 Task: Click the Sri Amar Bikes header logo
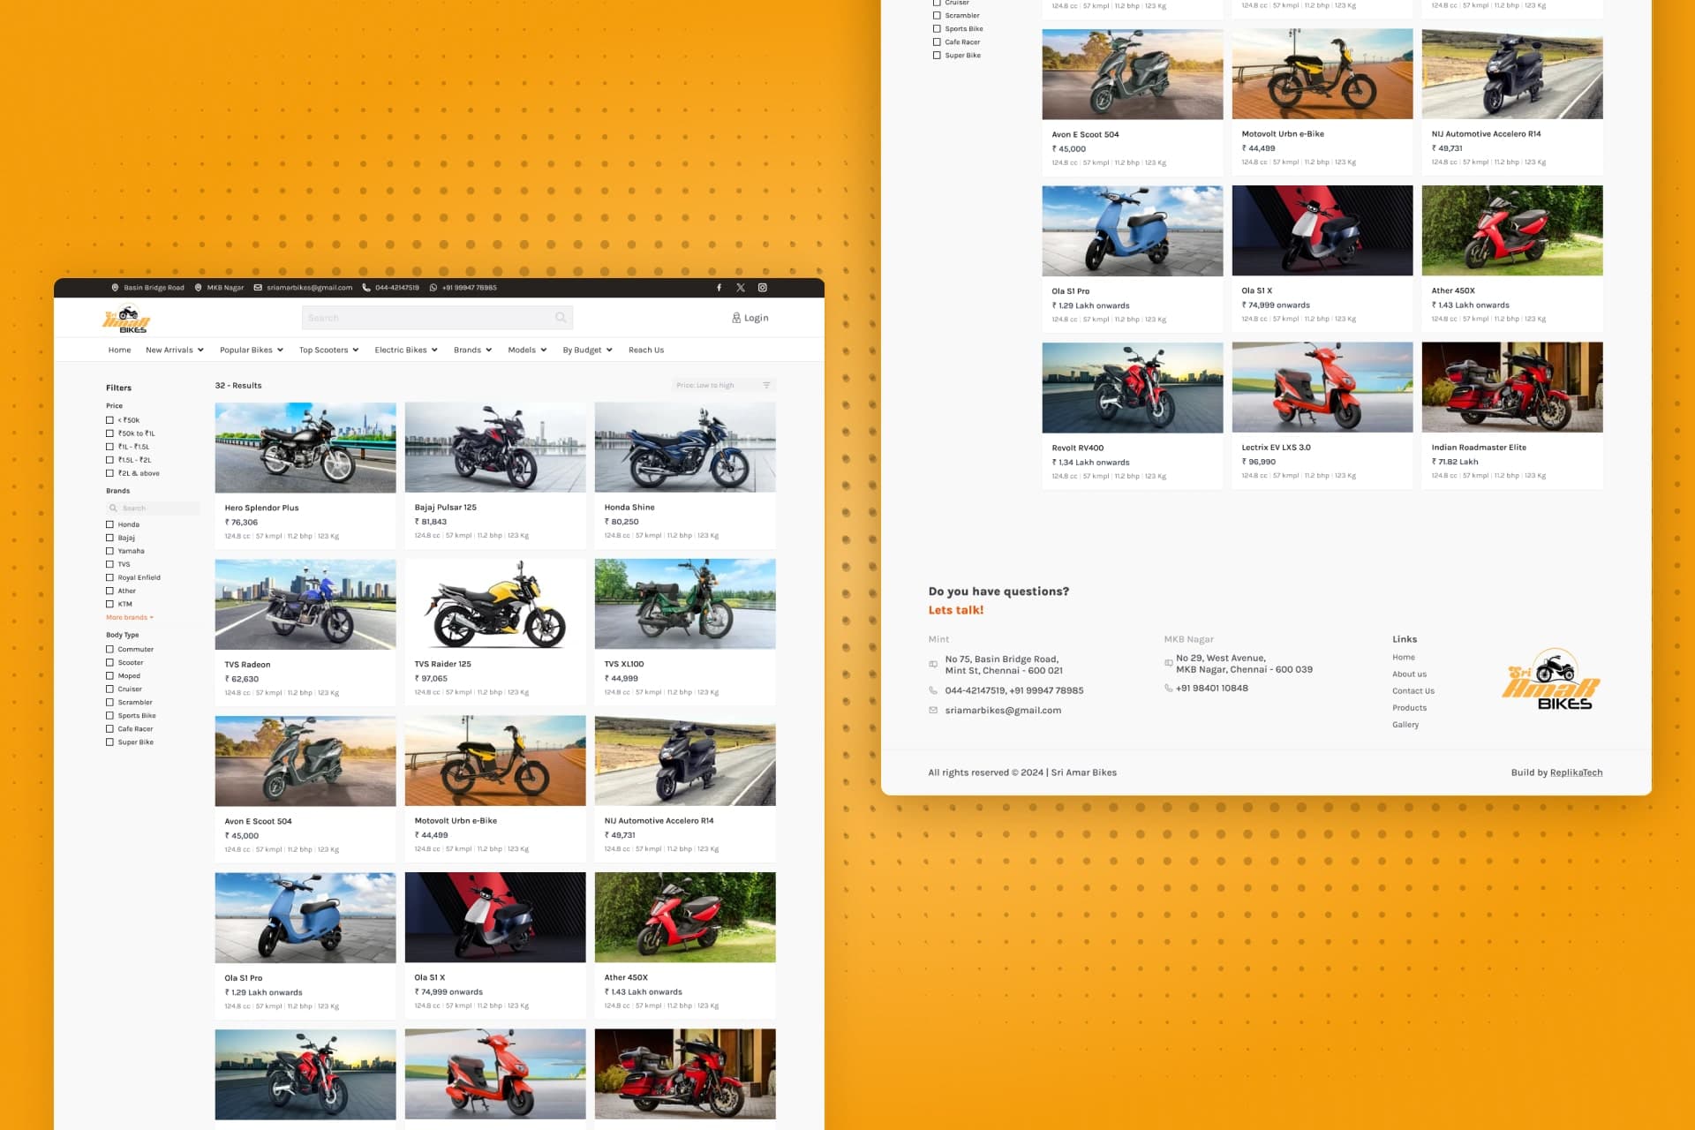click(126, 320)
